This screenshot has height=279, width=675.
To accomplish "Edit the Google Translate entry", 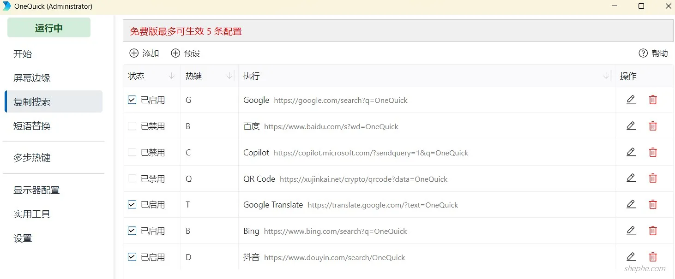I will (x=631, y=204).
